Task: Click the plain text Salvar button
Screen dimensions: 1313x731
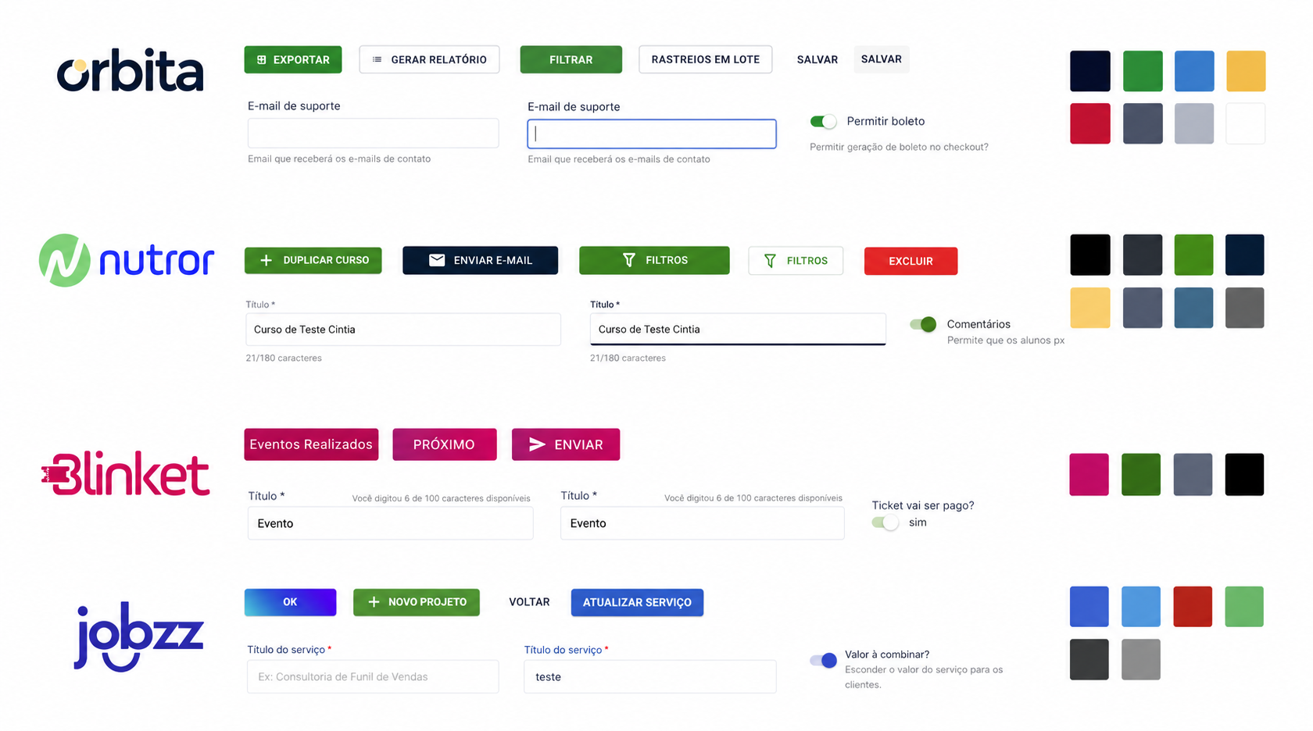Action: 817,59
